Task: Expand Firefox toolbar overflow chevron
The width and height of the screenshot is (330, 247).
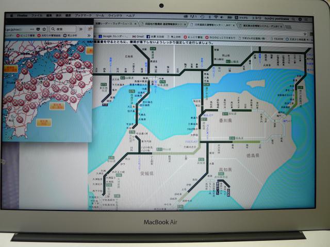Action: pyautogui.click(x=81, y=29)
